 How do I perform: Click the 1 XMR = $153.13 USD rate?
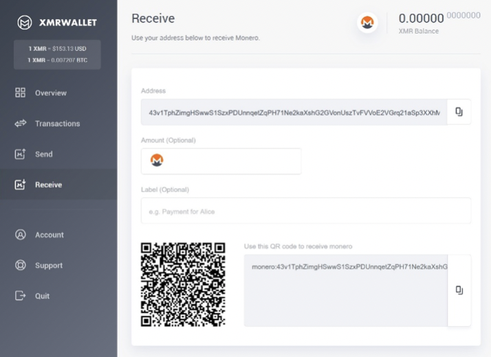[x=57, y=49]
